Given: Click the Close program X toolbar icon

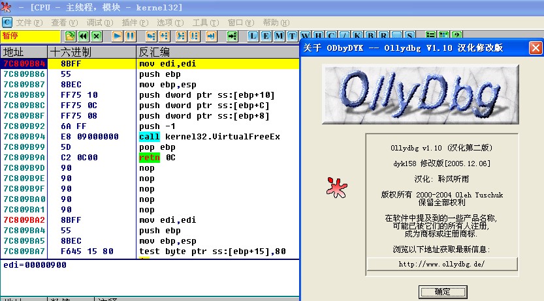Looking at the screenshot, I should pyautogui.click(x=97, y=36).
